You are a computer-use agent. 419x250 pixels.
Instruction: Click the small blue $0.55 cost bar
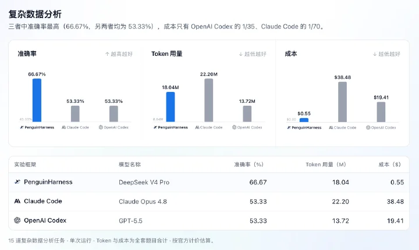(304, 120)
